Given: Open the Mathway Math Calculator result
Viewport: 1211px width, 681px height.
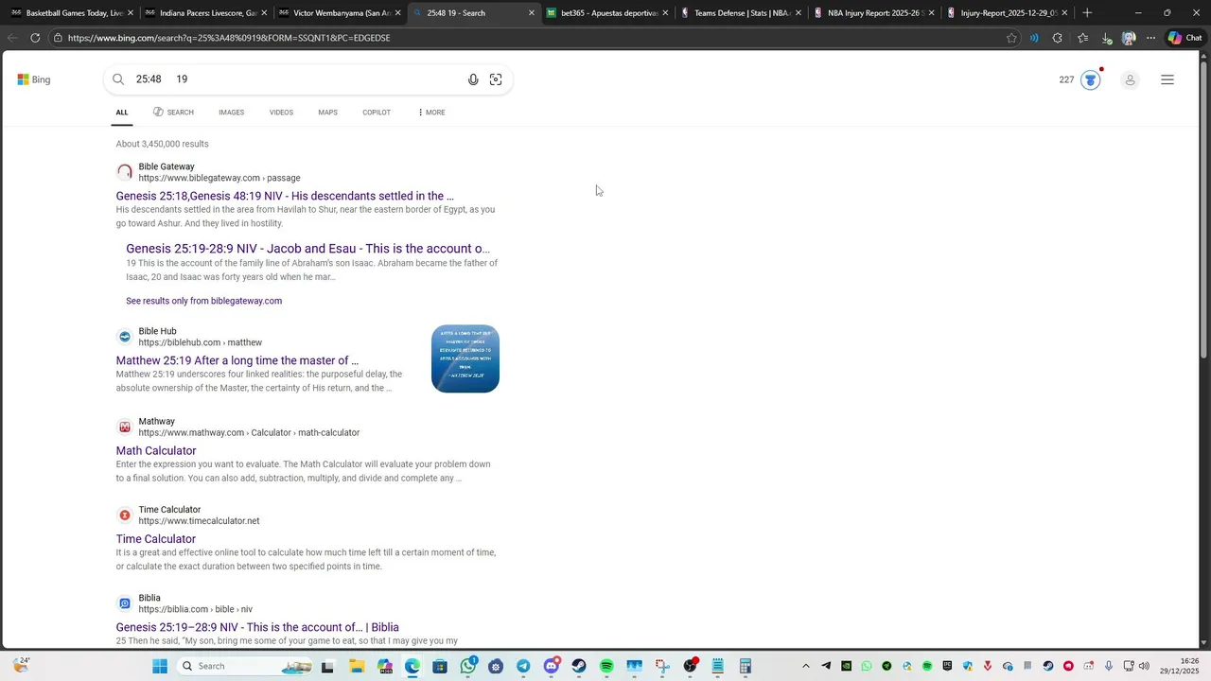Looking at the screenshot, I should [156, 451].
